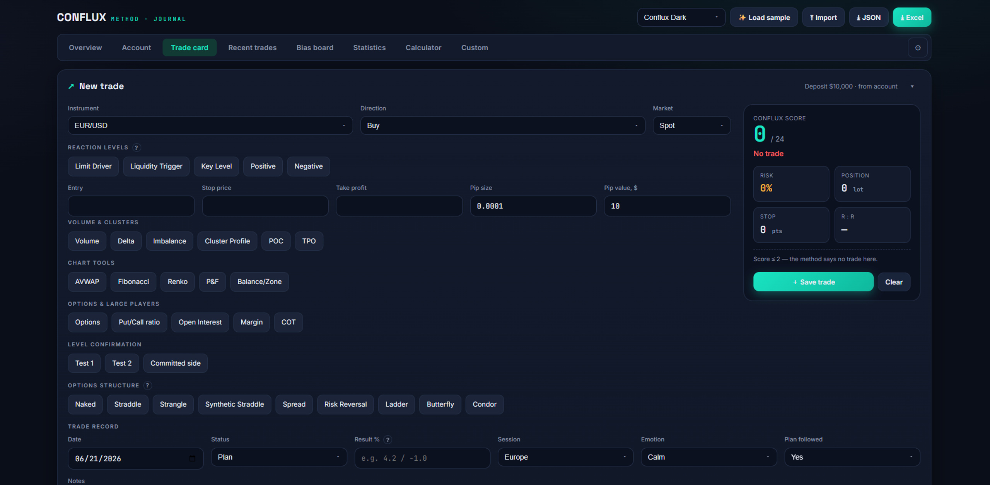Export journal to Excel
This screenshot has width=990, height=485.
[911, 17]
